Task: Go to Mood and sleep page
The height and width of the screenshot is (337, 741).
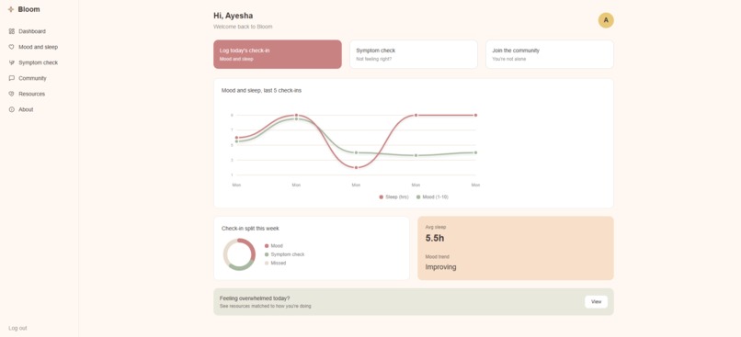Action: pos(39,47)
